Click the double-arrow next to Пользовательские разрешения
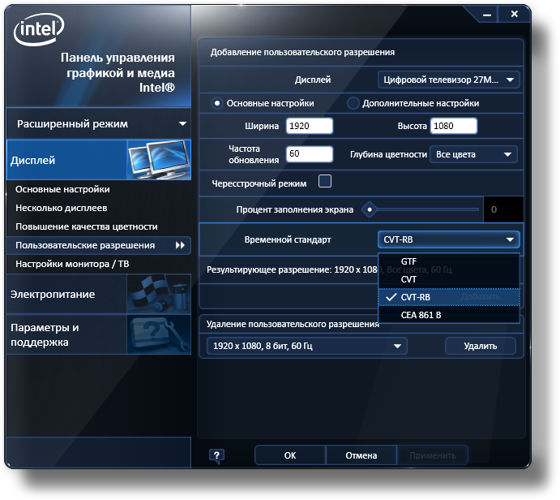 point(181,245)
